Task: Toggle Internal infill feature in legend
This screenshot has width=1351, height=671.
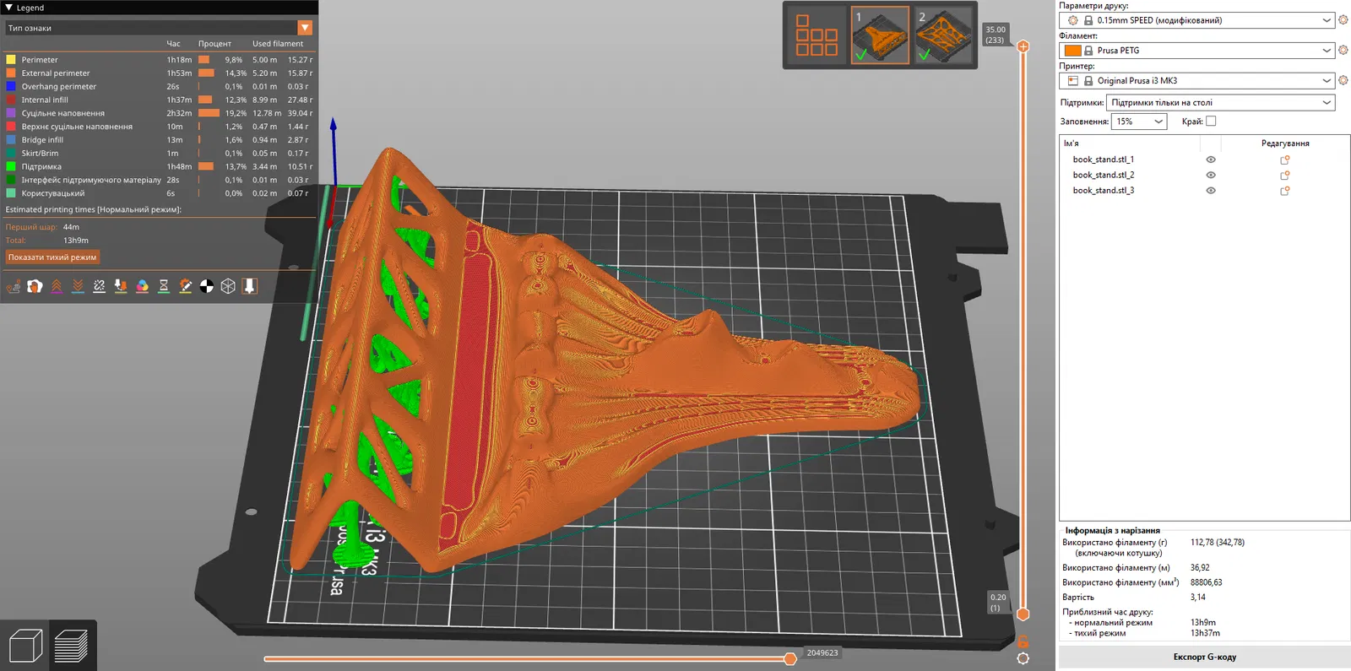Action: (159, 100)
